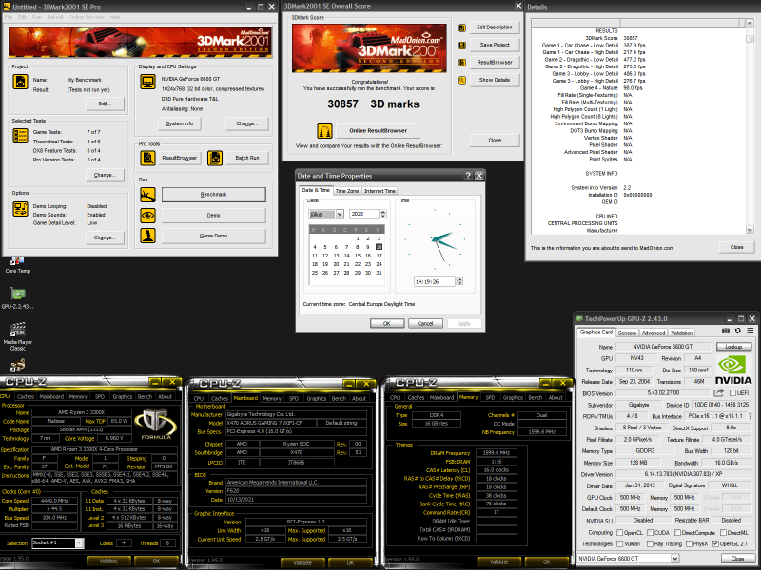
Task: Click the joystick icon beside Game Demo
Action: pyautogui.click(x=147, y=236)
